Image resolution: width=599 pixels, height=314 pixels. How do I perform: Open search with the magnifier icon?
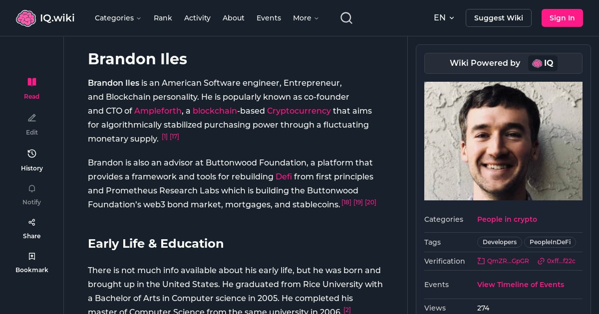346,17
